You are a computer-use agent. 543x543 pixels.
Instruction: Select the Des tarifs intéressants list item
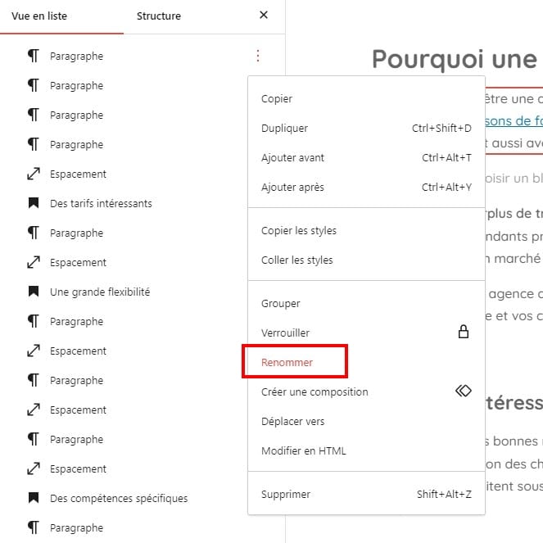(101, 203)
